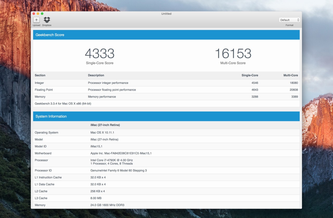The image size is (333, 218).
Task: Click the '24.0 GB 1600 MHz DDR3' value
Action: (x=107, y=205)
